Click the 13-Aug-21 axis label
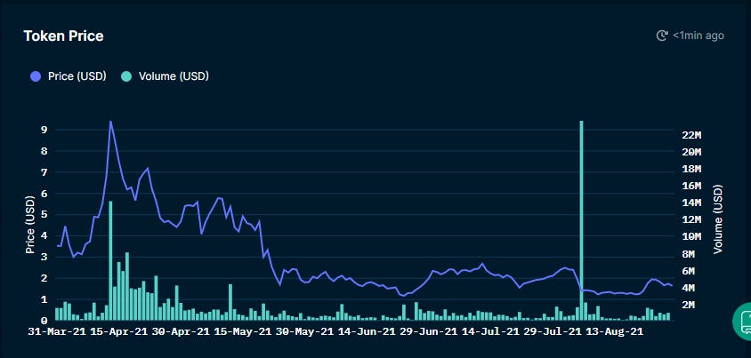Screen dimensions: 751x358 614,331
